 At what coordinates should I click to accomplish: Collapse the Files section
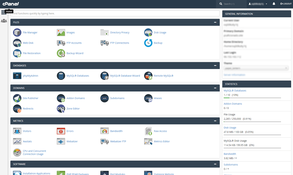(215, 22)
